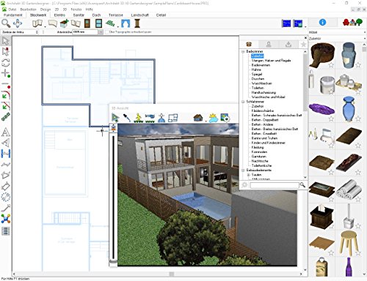This screenshot has height=281, width=367.
Task: Click the 3D view vertical slider
Action: click(x=113, y=197)
